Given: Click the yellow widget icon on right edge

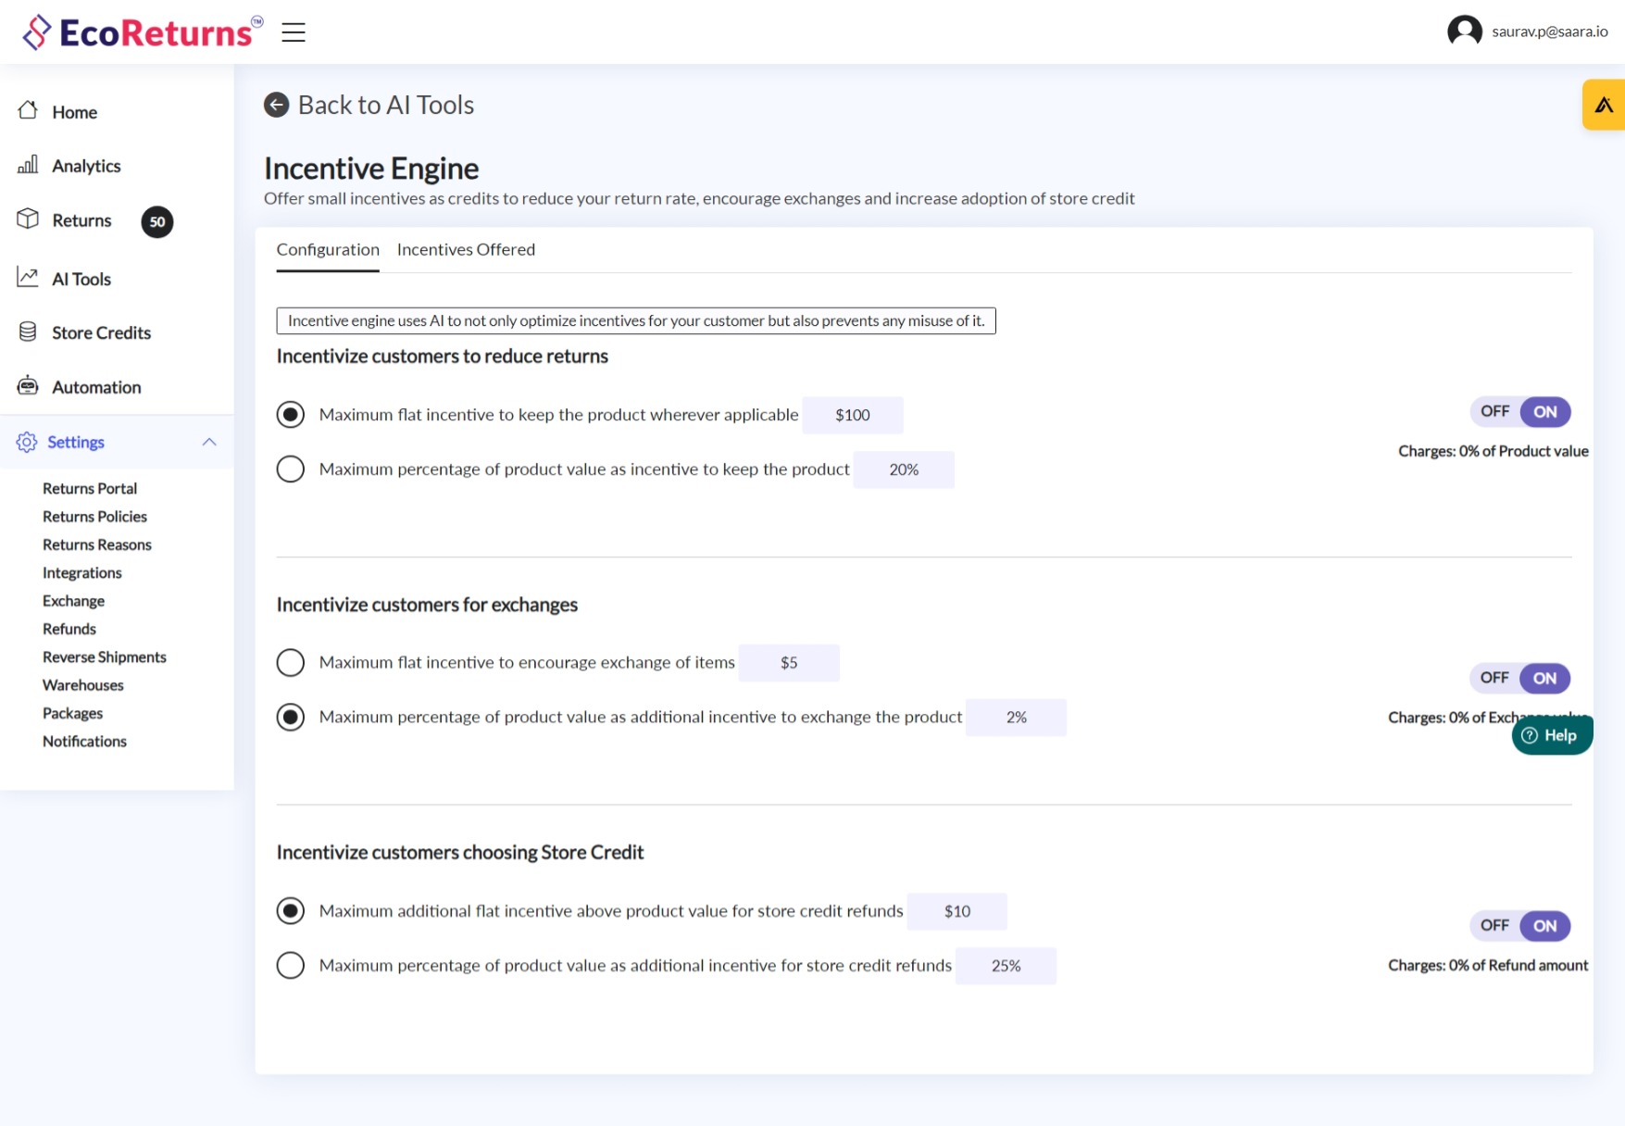Looking at the screenshot, I should click(x=1604, y=105).
